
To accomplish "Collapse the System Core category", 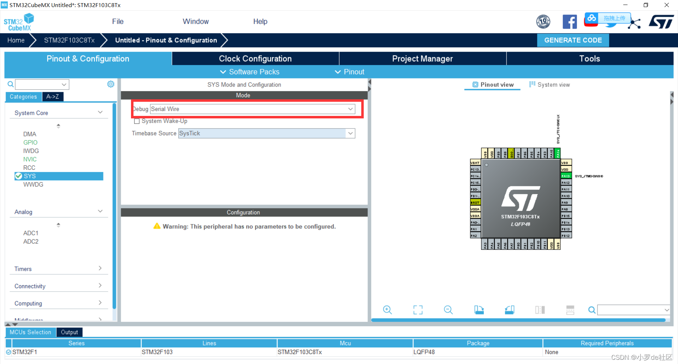I will coord(100,112).
